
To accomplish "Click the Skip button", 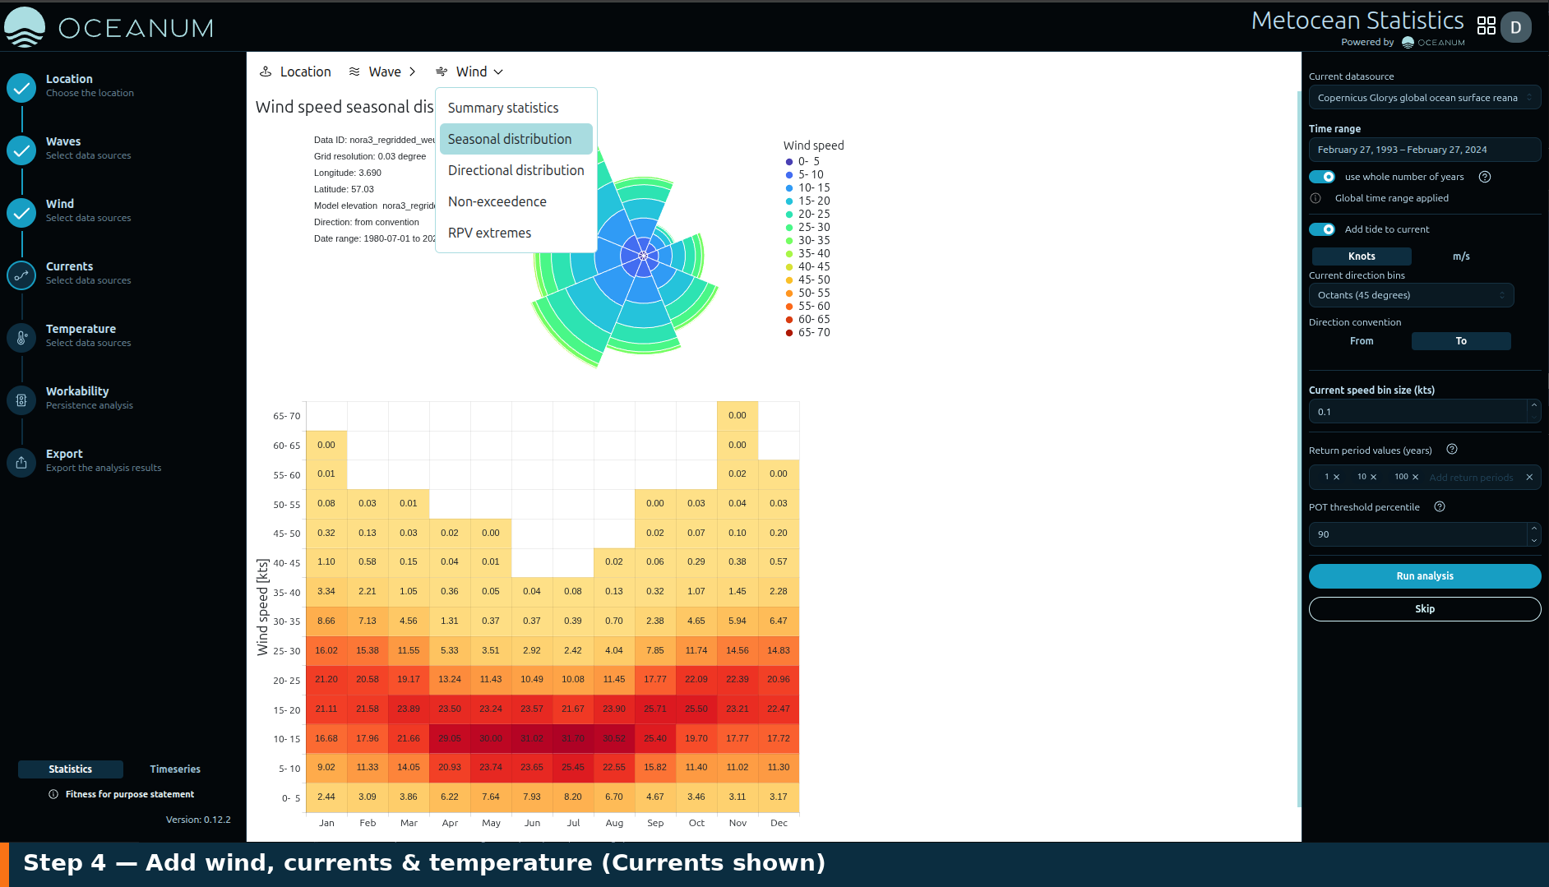I will point(1425,609).
